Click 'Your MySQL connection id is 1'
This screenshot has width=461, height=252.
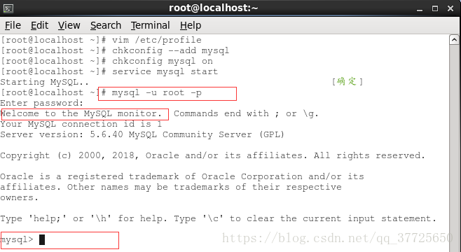point(81,124)
